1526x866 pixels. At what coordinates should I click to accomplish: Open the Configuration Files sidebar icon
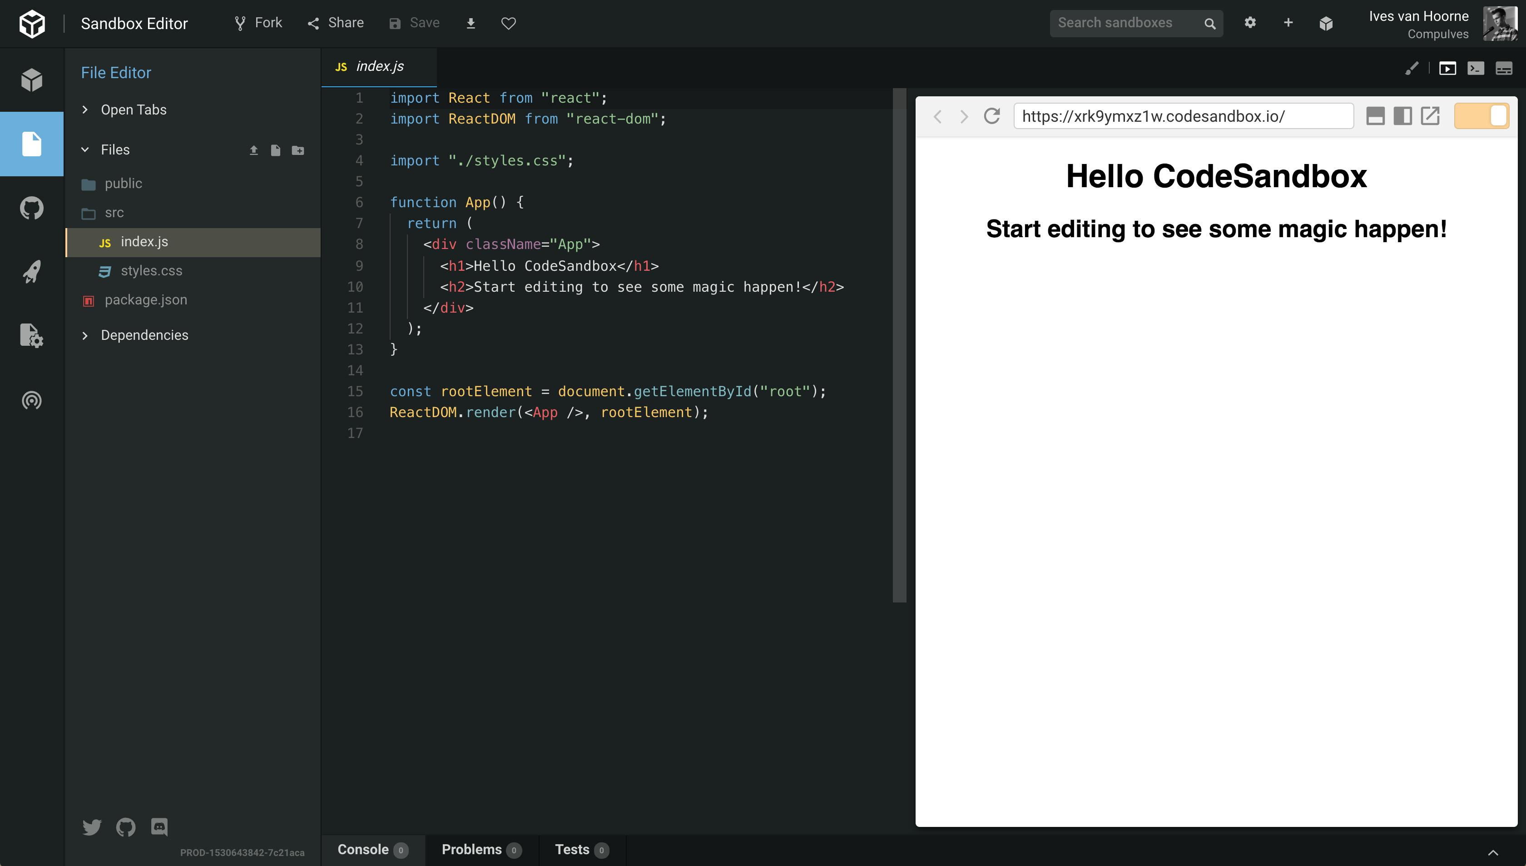(x=31, y=335)
